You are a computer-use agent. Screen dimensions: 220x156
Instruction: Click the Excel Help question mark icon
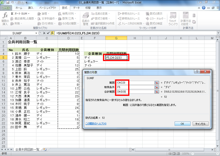(204, 8)
